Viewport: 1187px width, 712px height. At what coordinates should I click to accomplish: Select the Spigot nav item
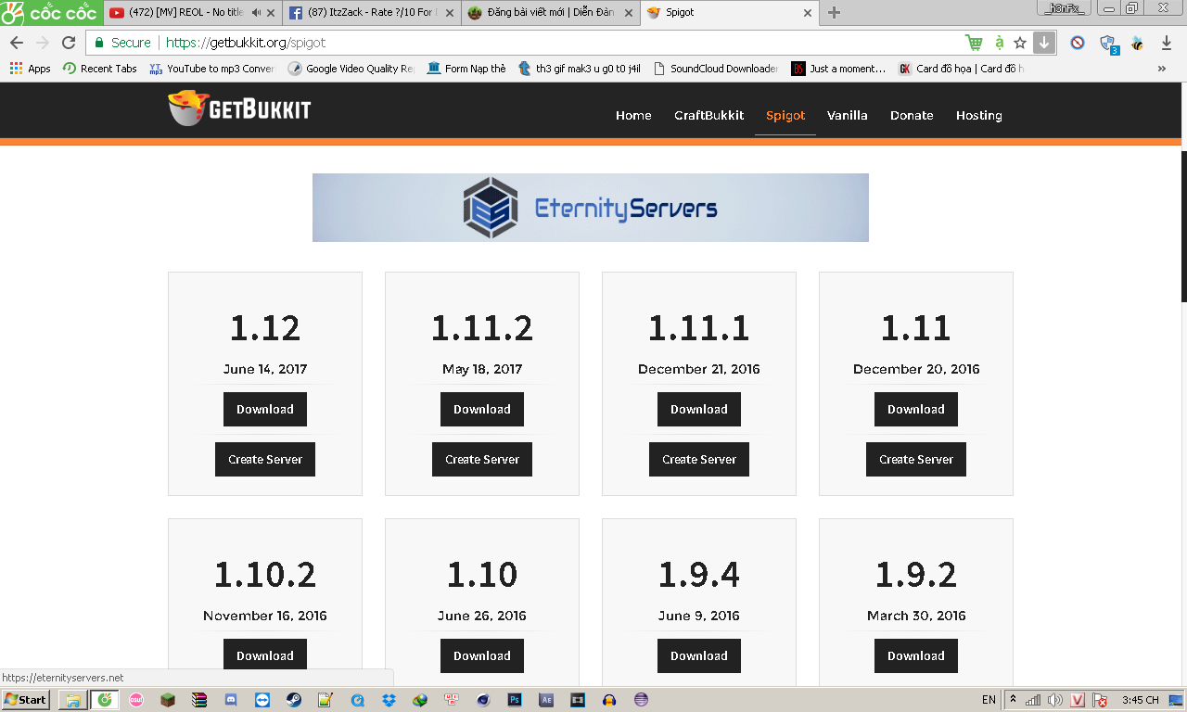pos(785,116)
